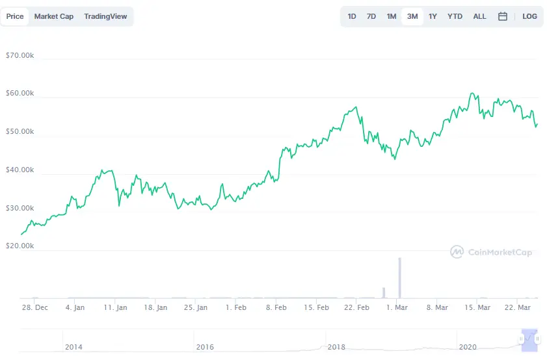Click the 2014 label in the navigator
The width and height of the screenshot is (547, 360).
pyautogui.click(x=73, y=347)
